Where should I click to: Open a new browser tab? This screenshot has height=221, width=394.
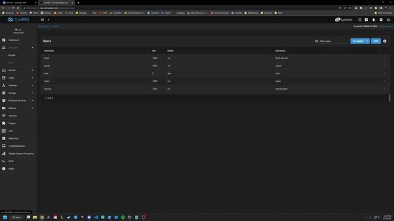click(x=78, y=2)
